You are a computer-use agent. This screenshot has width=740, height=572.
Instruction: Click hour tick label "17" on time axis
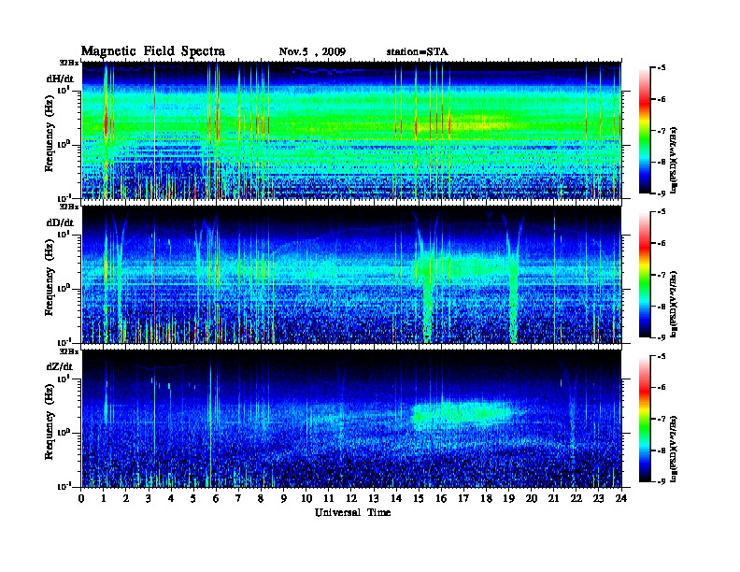[463, 498]
